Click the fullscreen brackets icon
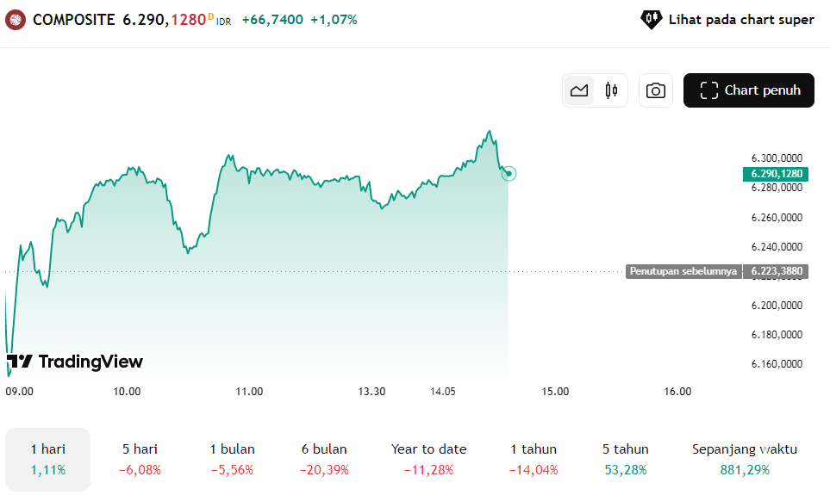This screenshot has width=830, height=495. tap(709, 90)
